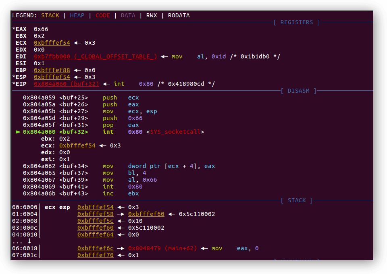387x274 pixels.
Task: Click the STACK section header
Action: 297,200
